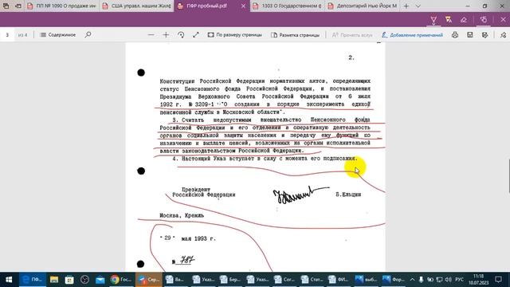The image size is (510, 287).
Task: Enter full-screen view with arrows icon
Action: click(196, 34)
